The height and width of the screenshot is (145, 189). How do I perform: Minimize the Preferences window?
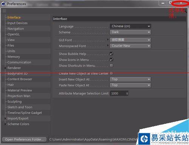pyautogui.click(x=163, y=3)
